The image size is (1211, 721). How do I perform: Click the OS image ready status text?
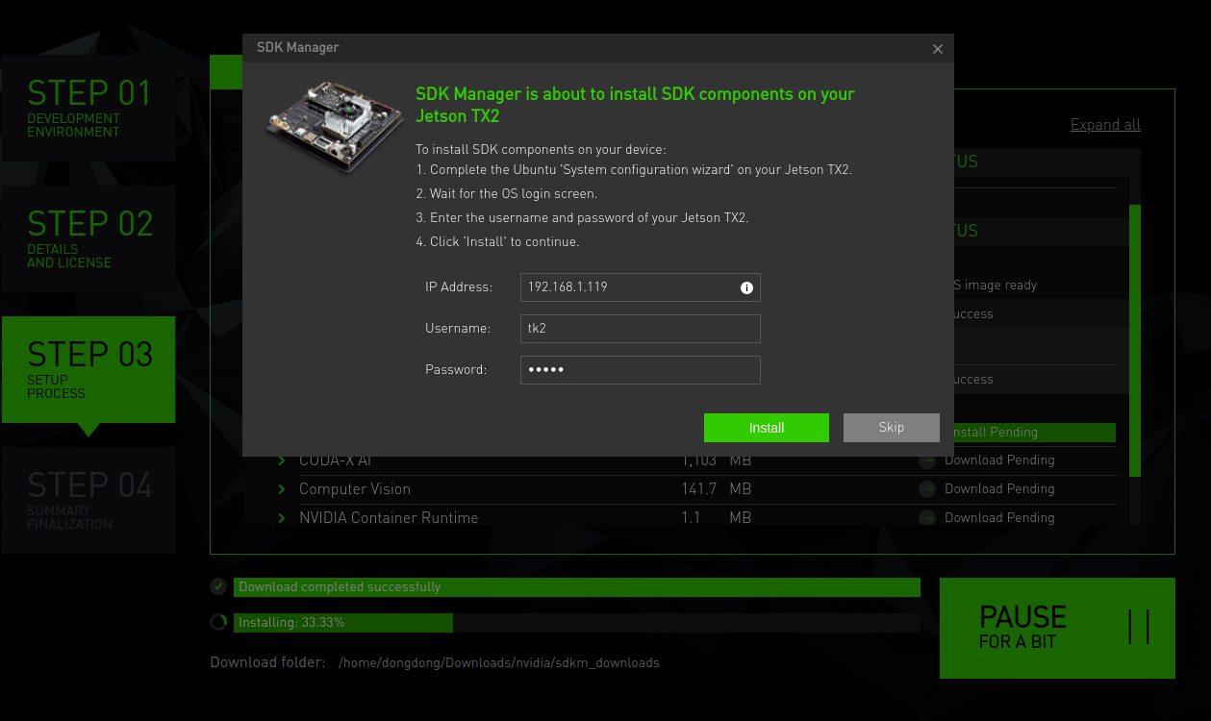pyautogui.click(x=995, y=286)
